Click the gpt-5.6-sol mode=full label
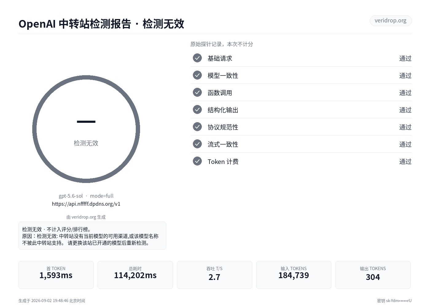 click(x=86, y=196)
